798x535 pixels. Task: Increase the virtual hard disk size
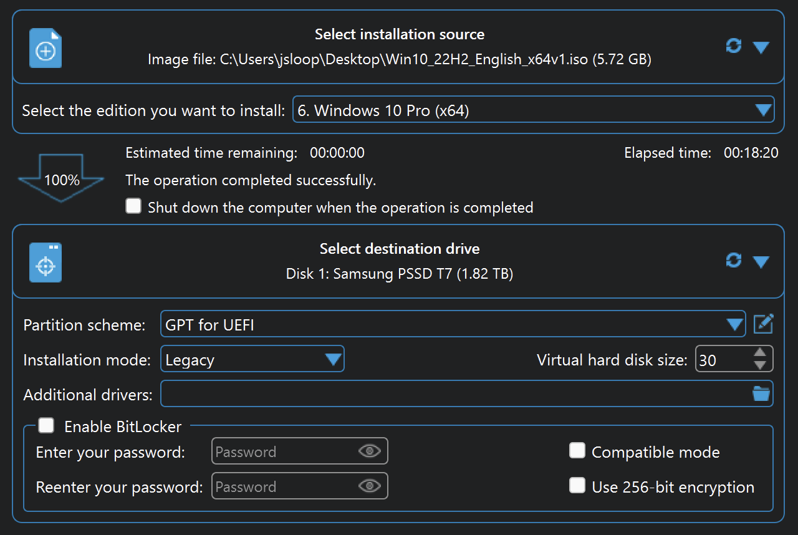coord(760,353)
